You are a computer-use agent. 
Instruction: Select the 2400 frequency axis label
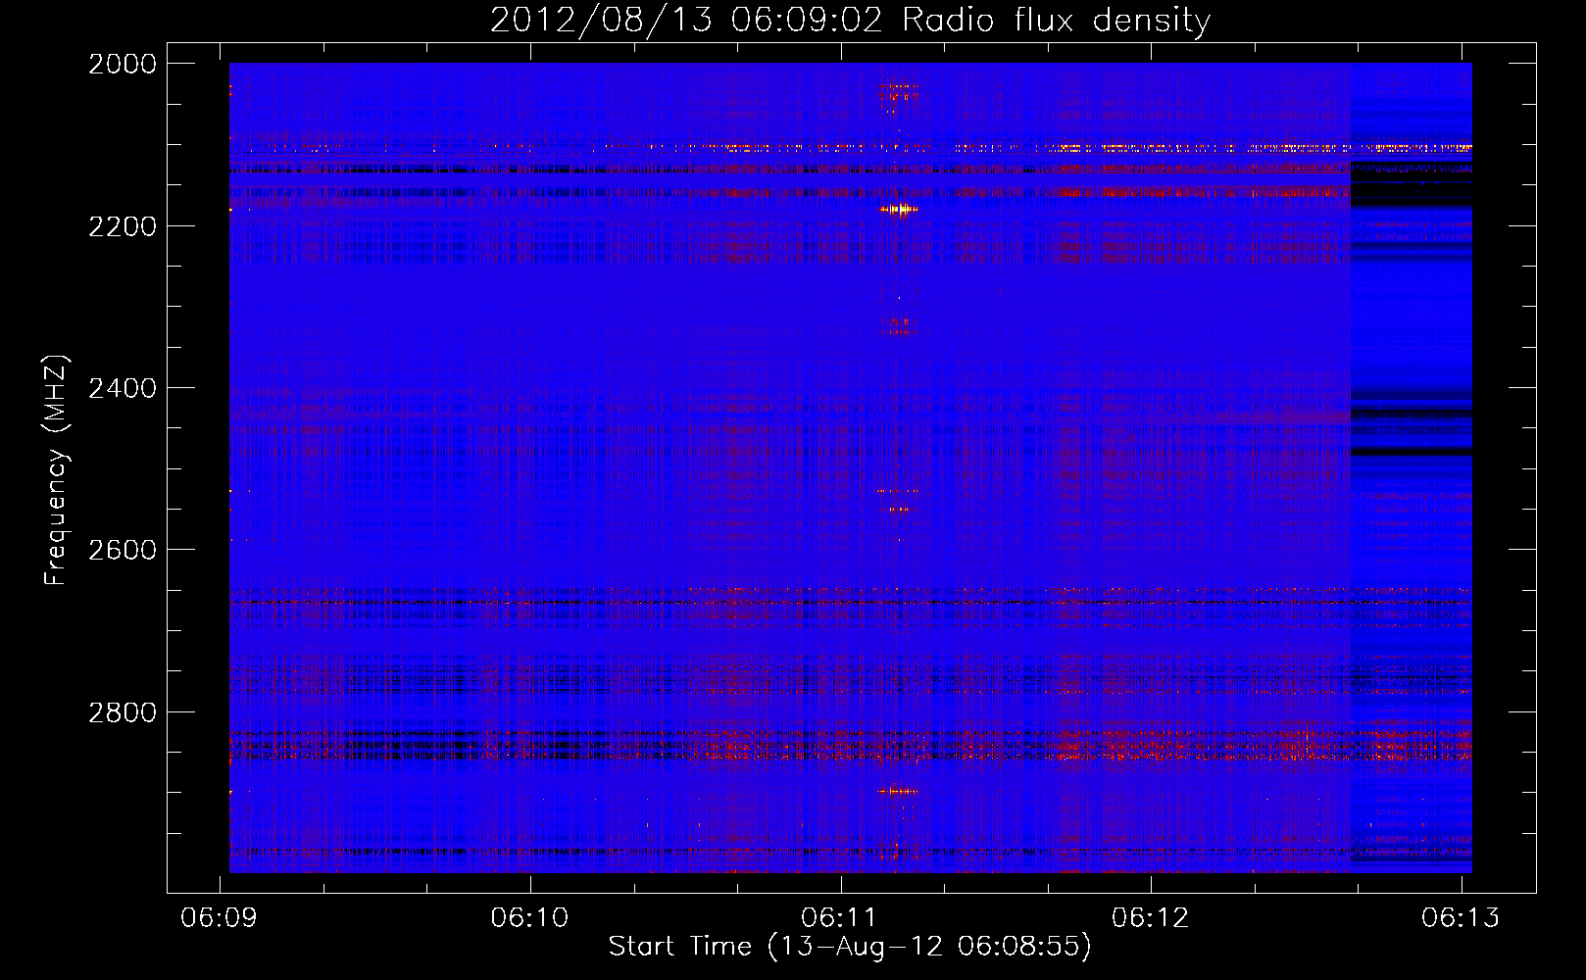point(123,388)
